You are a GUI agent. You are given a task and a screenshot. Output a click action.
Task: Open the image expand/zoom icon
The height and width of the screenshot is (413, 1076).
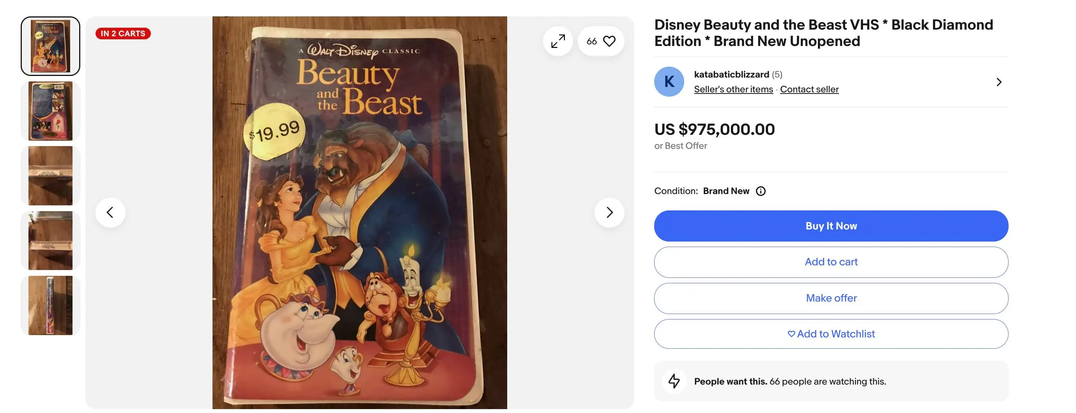[558, 41]
